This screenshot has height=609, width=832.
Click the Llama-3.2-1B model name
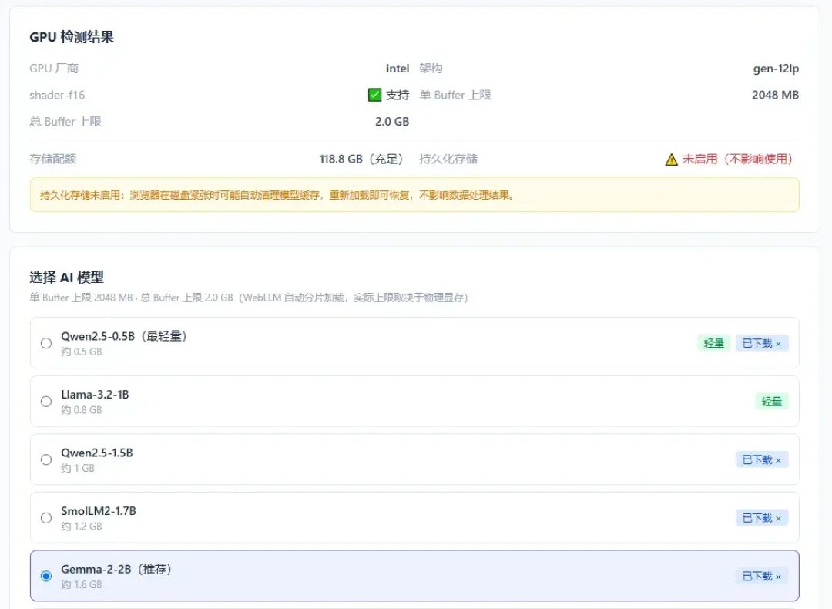(95, 395)
